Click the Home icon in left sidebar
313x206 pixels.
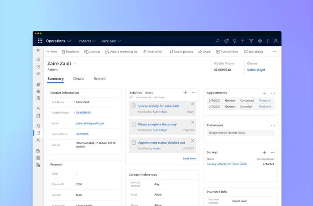pos(38,59)
